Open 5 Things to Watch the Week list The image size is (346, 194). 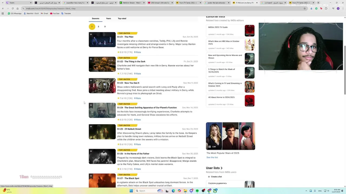click(230, 73)
